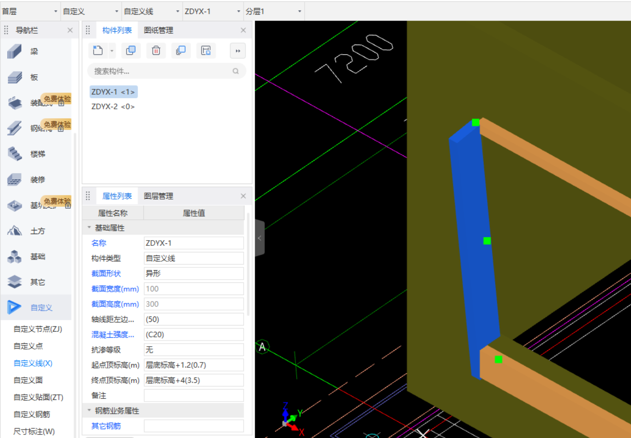Click the delete component trash icon
Viewport: 631px width, 438px height.
point(156,51)
